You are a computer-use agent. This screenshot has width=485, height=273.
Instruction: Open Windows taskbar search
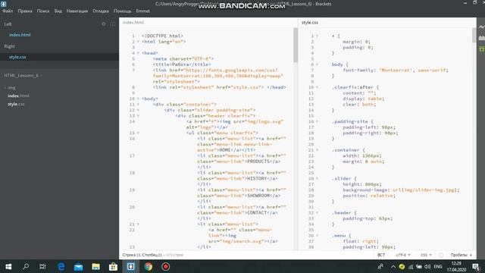26,266
